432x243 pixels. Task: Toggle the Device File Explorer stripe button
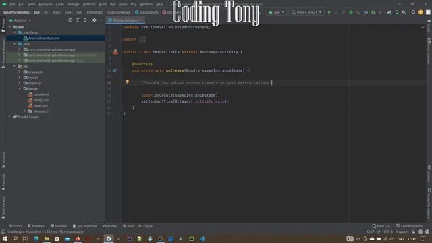click(x=429, y=204)
